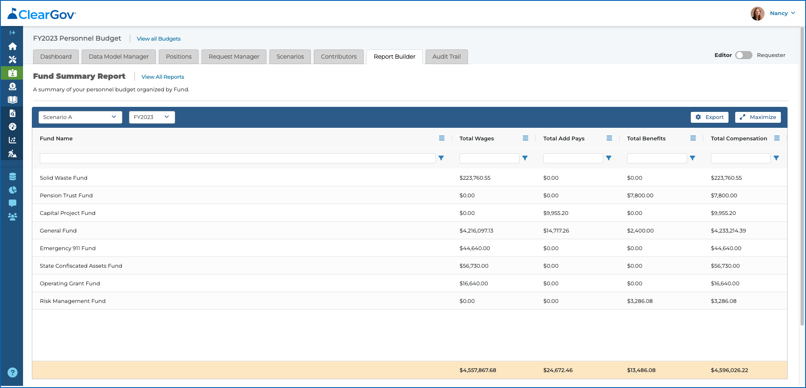Switch to the Audit Trail tab
The height and width of the screenshot is (388, 806).
point(447,57)
